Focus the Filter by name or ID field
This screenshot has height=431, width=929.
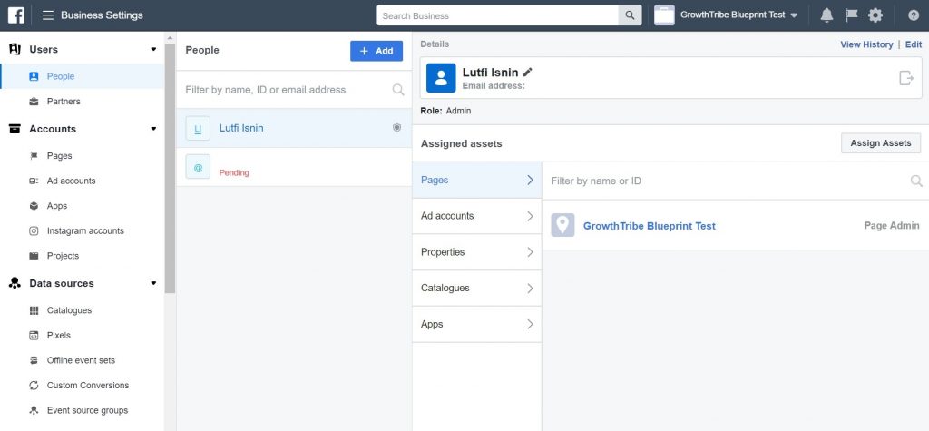coord(735,181)
